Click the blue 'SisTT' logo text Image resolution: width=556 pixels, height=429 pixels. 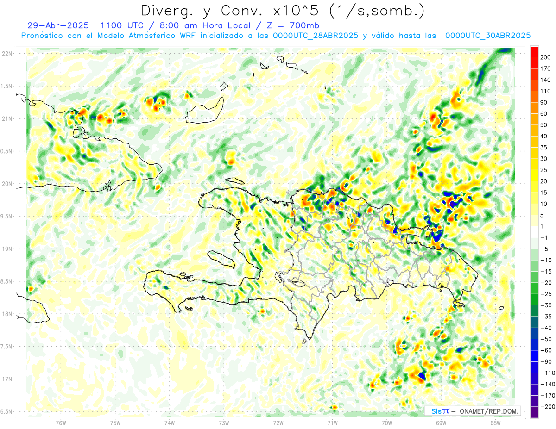[440, 411]
